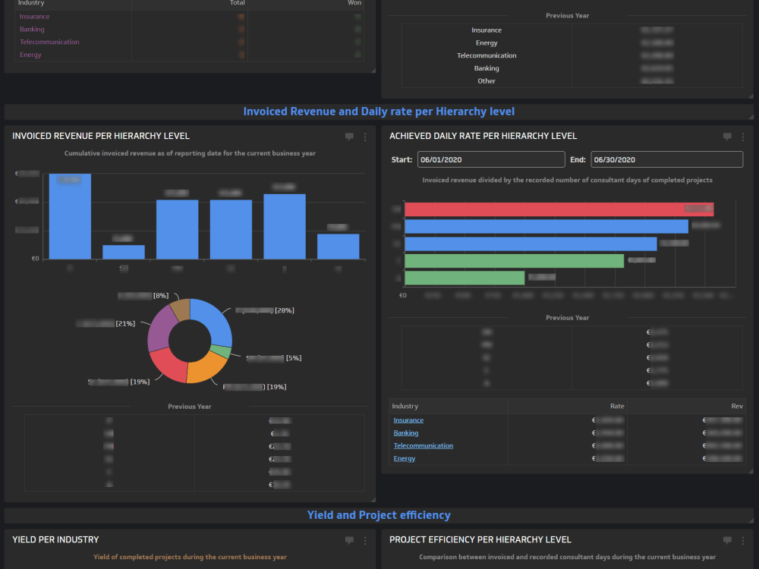Toggle the Banking legend entry
Image resolution: width=759 pixels, height=569 pixels.
(x=31, y=29)
